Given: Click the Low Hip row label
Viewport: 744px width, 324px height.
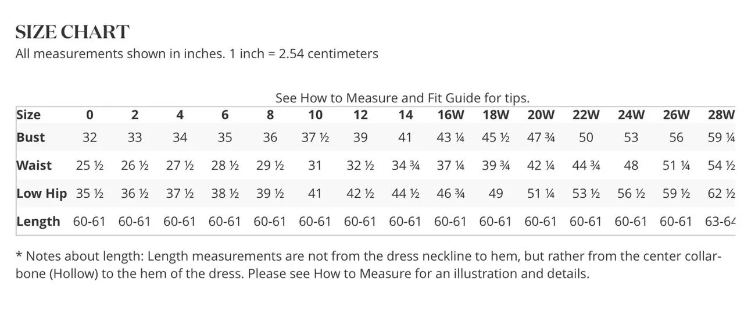Looking at the screenshot, I should [x=42, y=193].
